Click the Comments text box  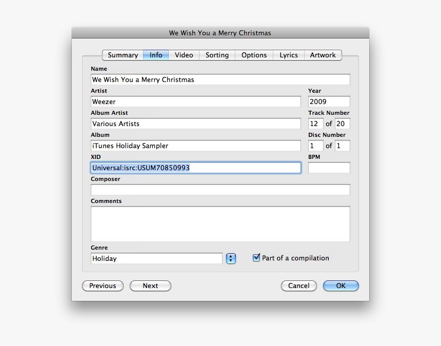pos(221,224)
